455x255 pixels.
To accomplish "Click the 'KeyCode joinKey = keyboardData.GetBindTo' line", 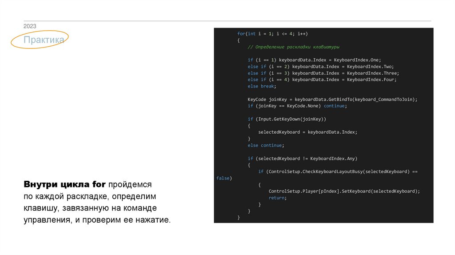I will tap(332, 100).
